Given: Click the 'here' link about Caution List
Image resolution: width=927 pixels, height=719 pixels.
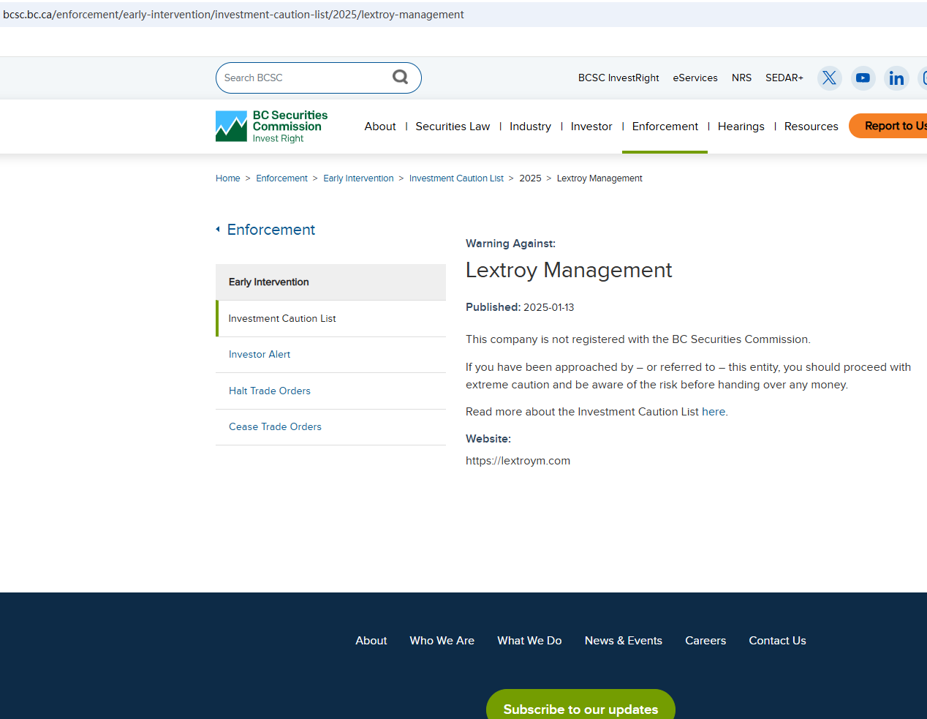Looking at the screenshot, I should coord(714,412).
